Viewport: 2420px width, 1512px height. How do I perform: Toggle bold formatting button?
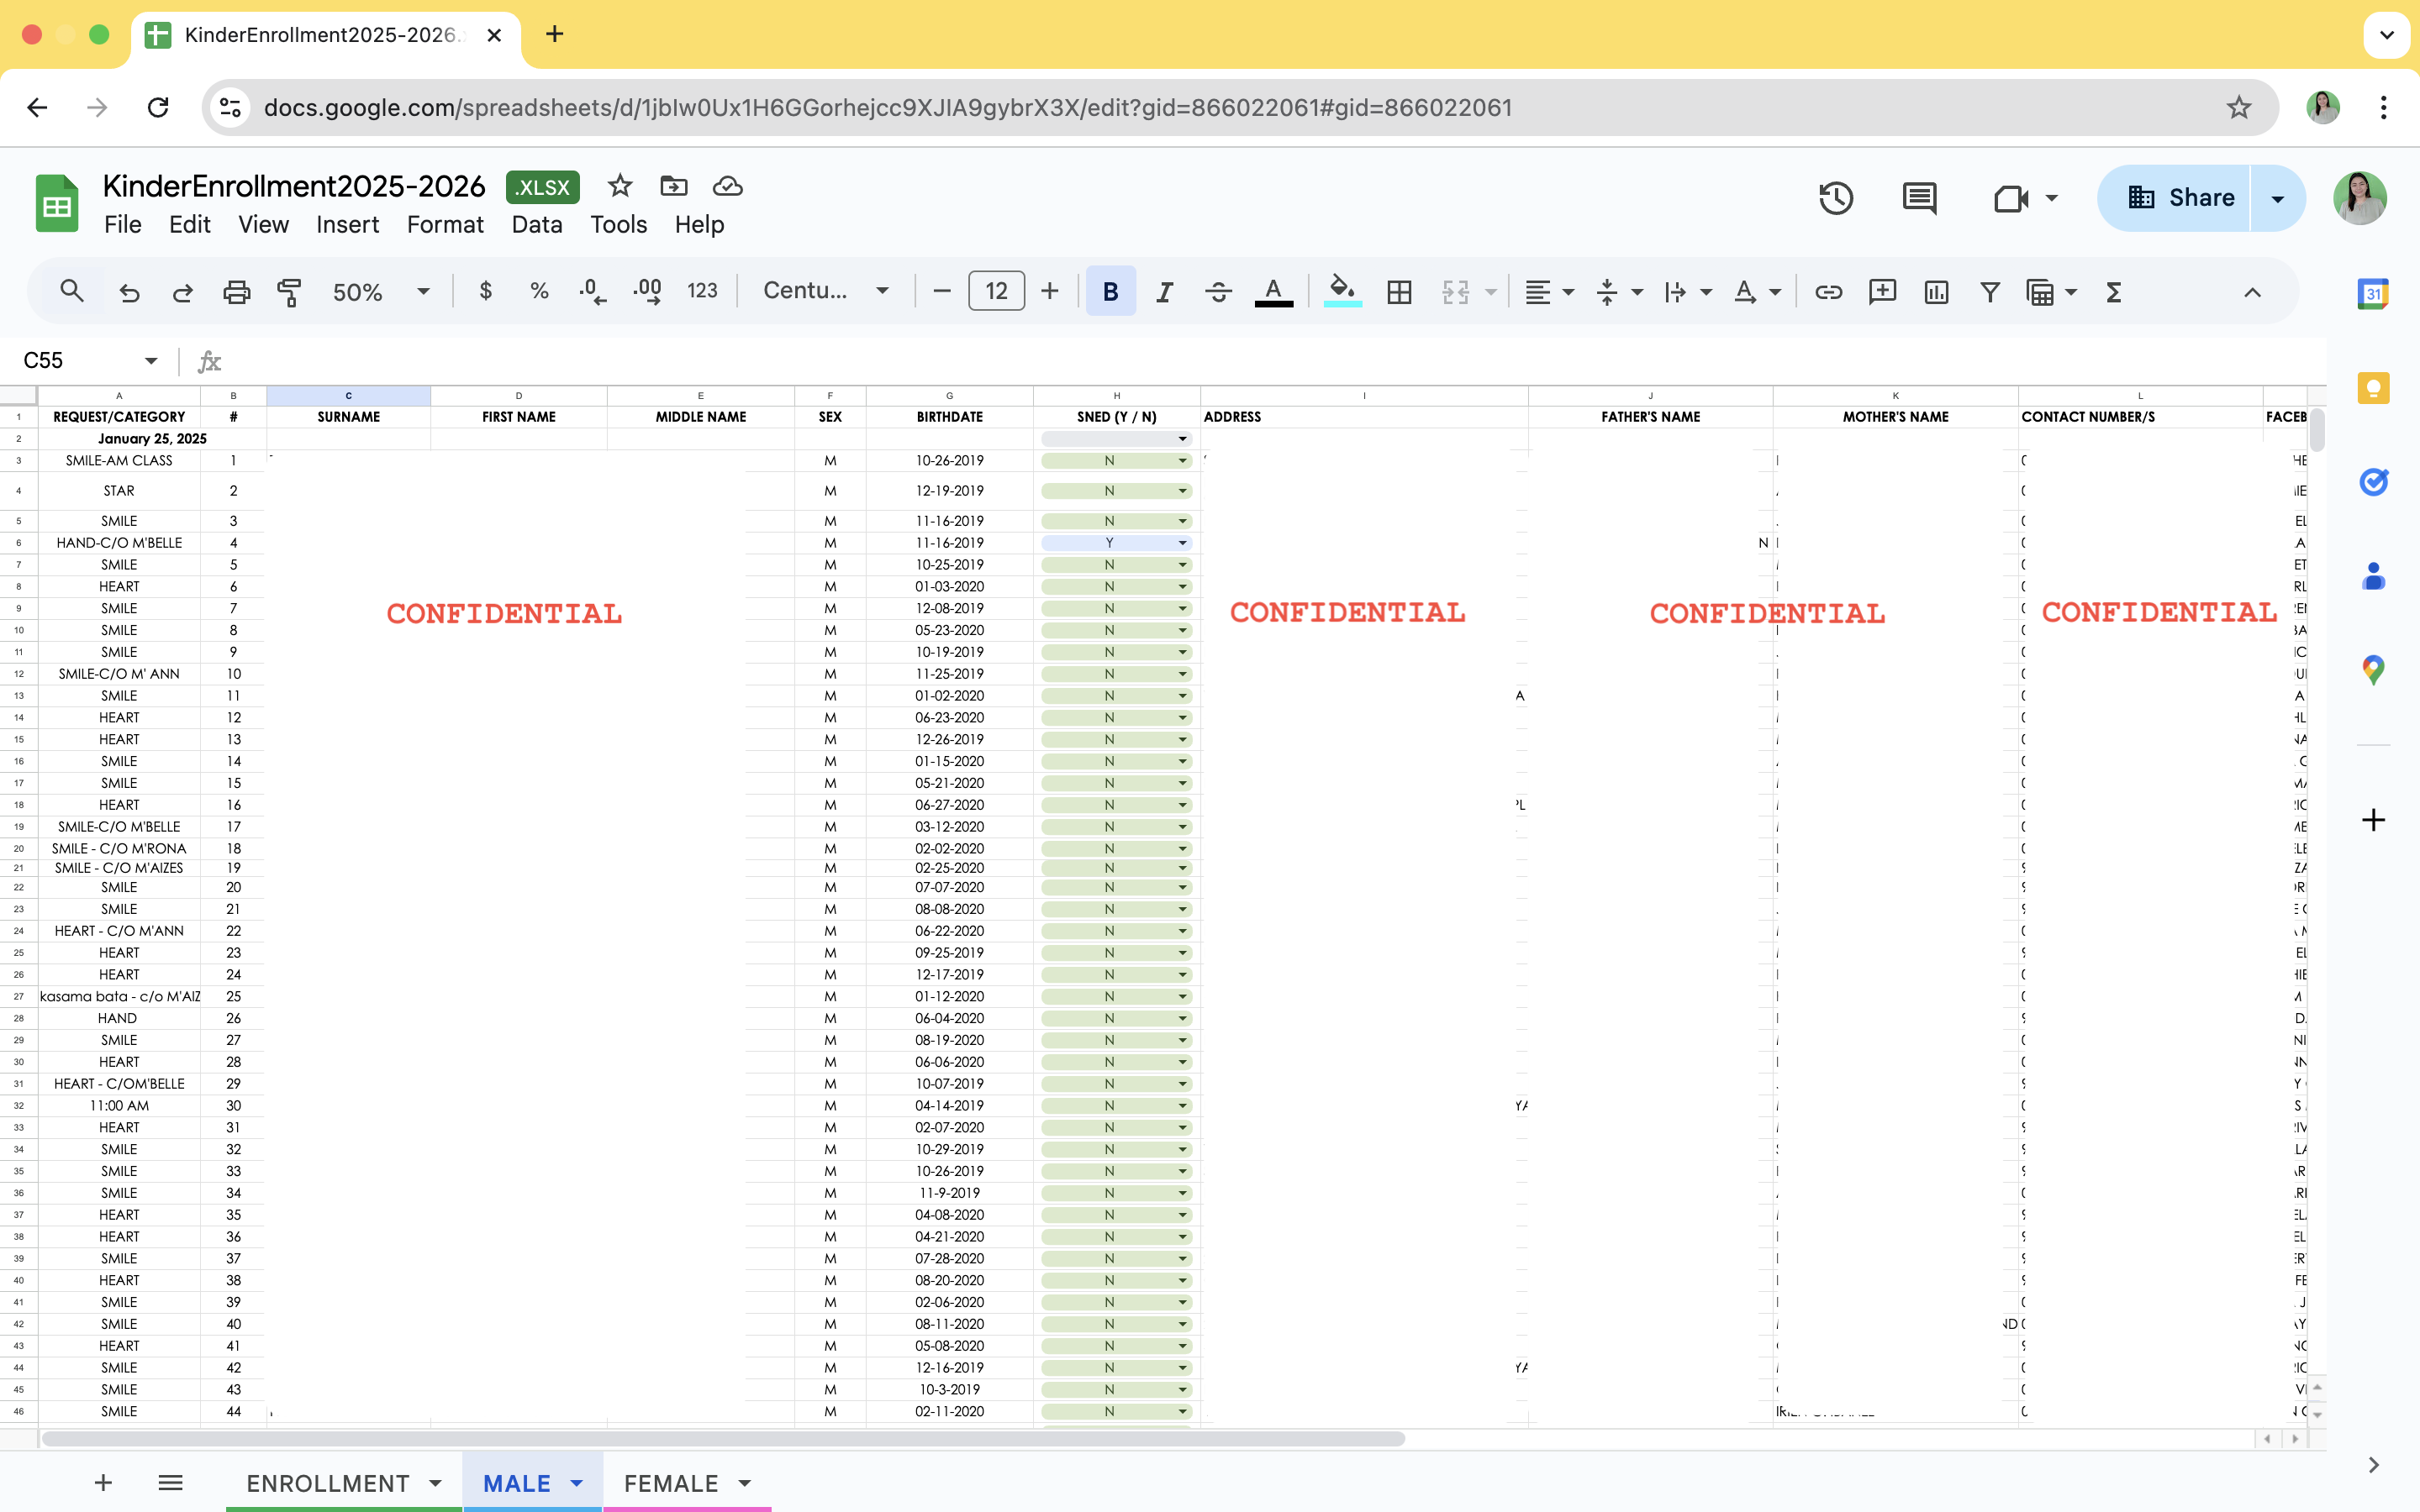click(1110, 292)
